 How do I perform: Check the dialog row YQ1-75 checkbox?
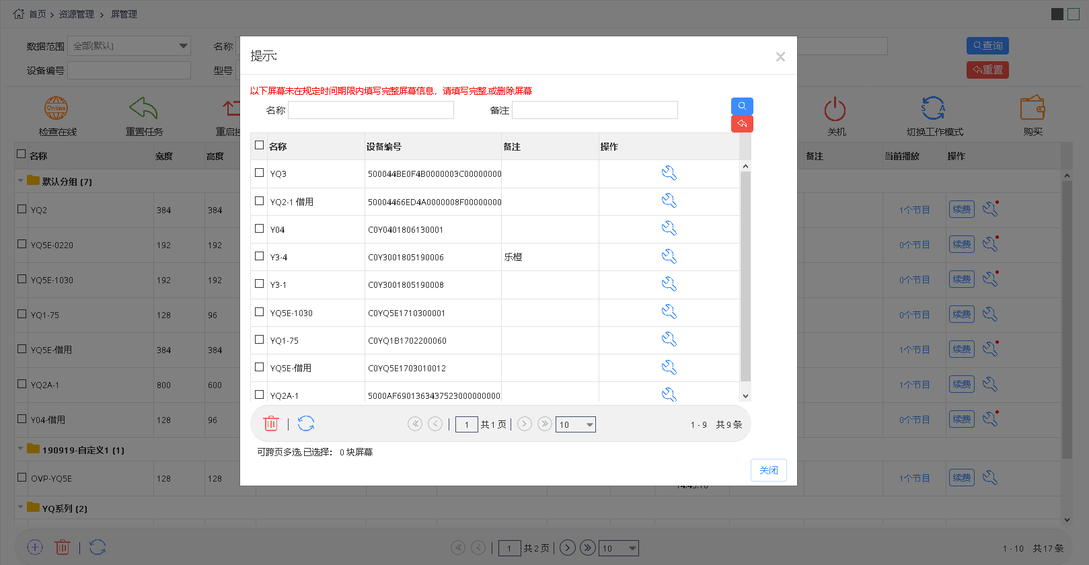(x=259, y=340)
